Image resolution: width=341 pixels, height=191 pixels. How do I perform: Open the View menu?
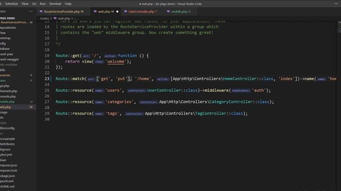click(25, 4)
